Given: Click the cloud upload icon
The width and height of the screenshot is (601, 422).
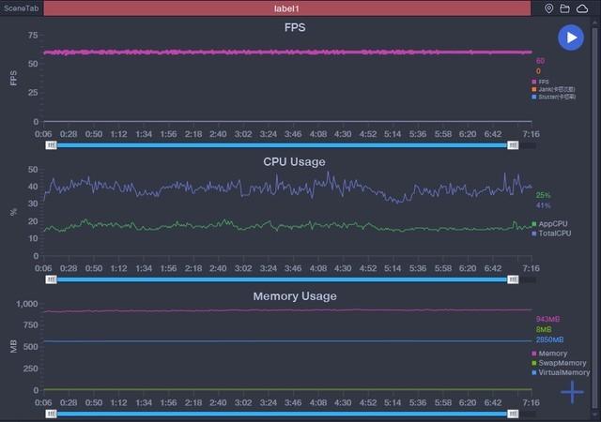Looking at the screenshot, I should 582,8.
